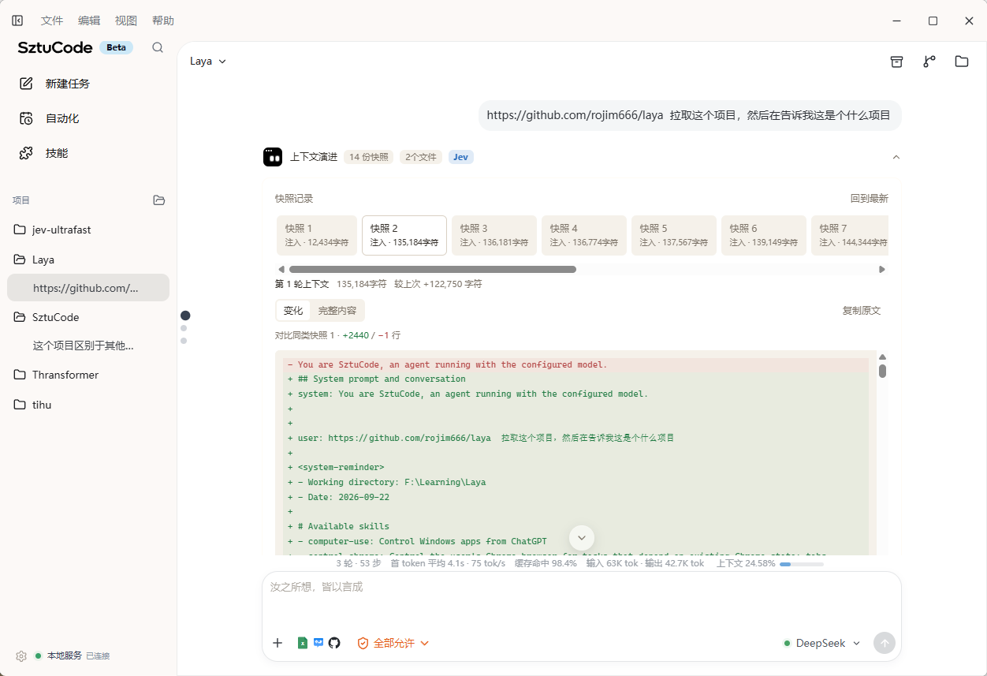This screenshot has height=676, width=987.
Task: Open the 全部允许 permission dropdown
Action: tap(393, 643)
